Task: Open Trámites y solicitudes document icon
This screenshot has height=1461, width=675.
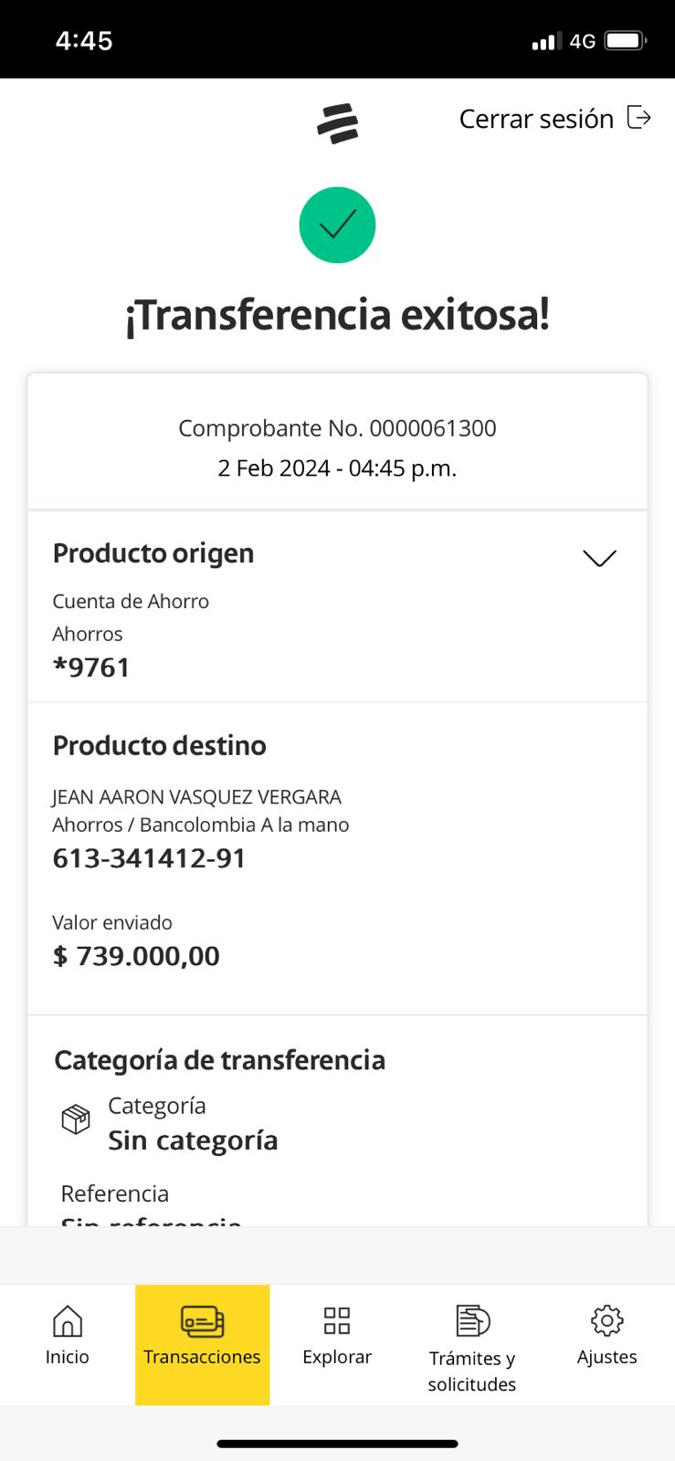Action: 472,1320
